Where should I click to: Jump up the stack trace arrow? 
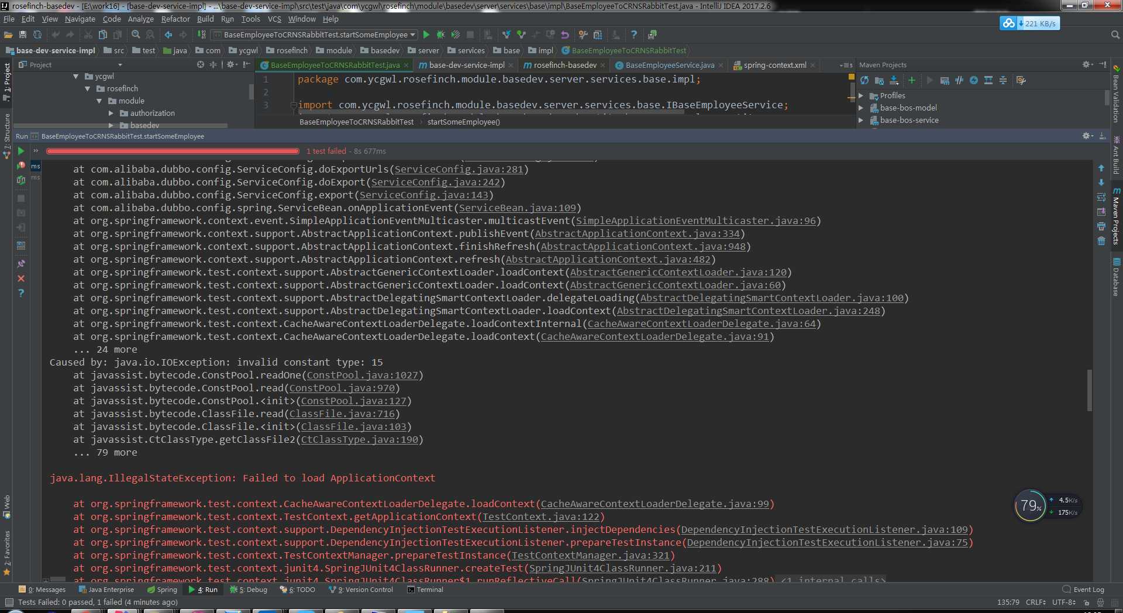click(x=1101, y=168)
